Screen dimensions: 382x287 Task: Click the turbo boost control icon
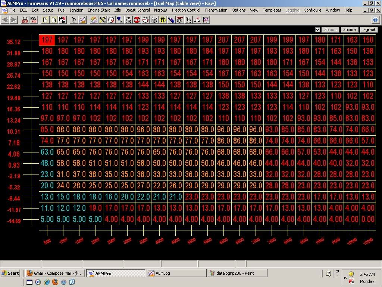154,20
